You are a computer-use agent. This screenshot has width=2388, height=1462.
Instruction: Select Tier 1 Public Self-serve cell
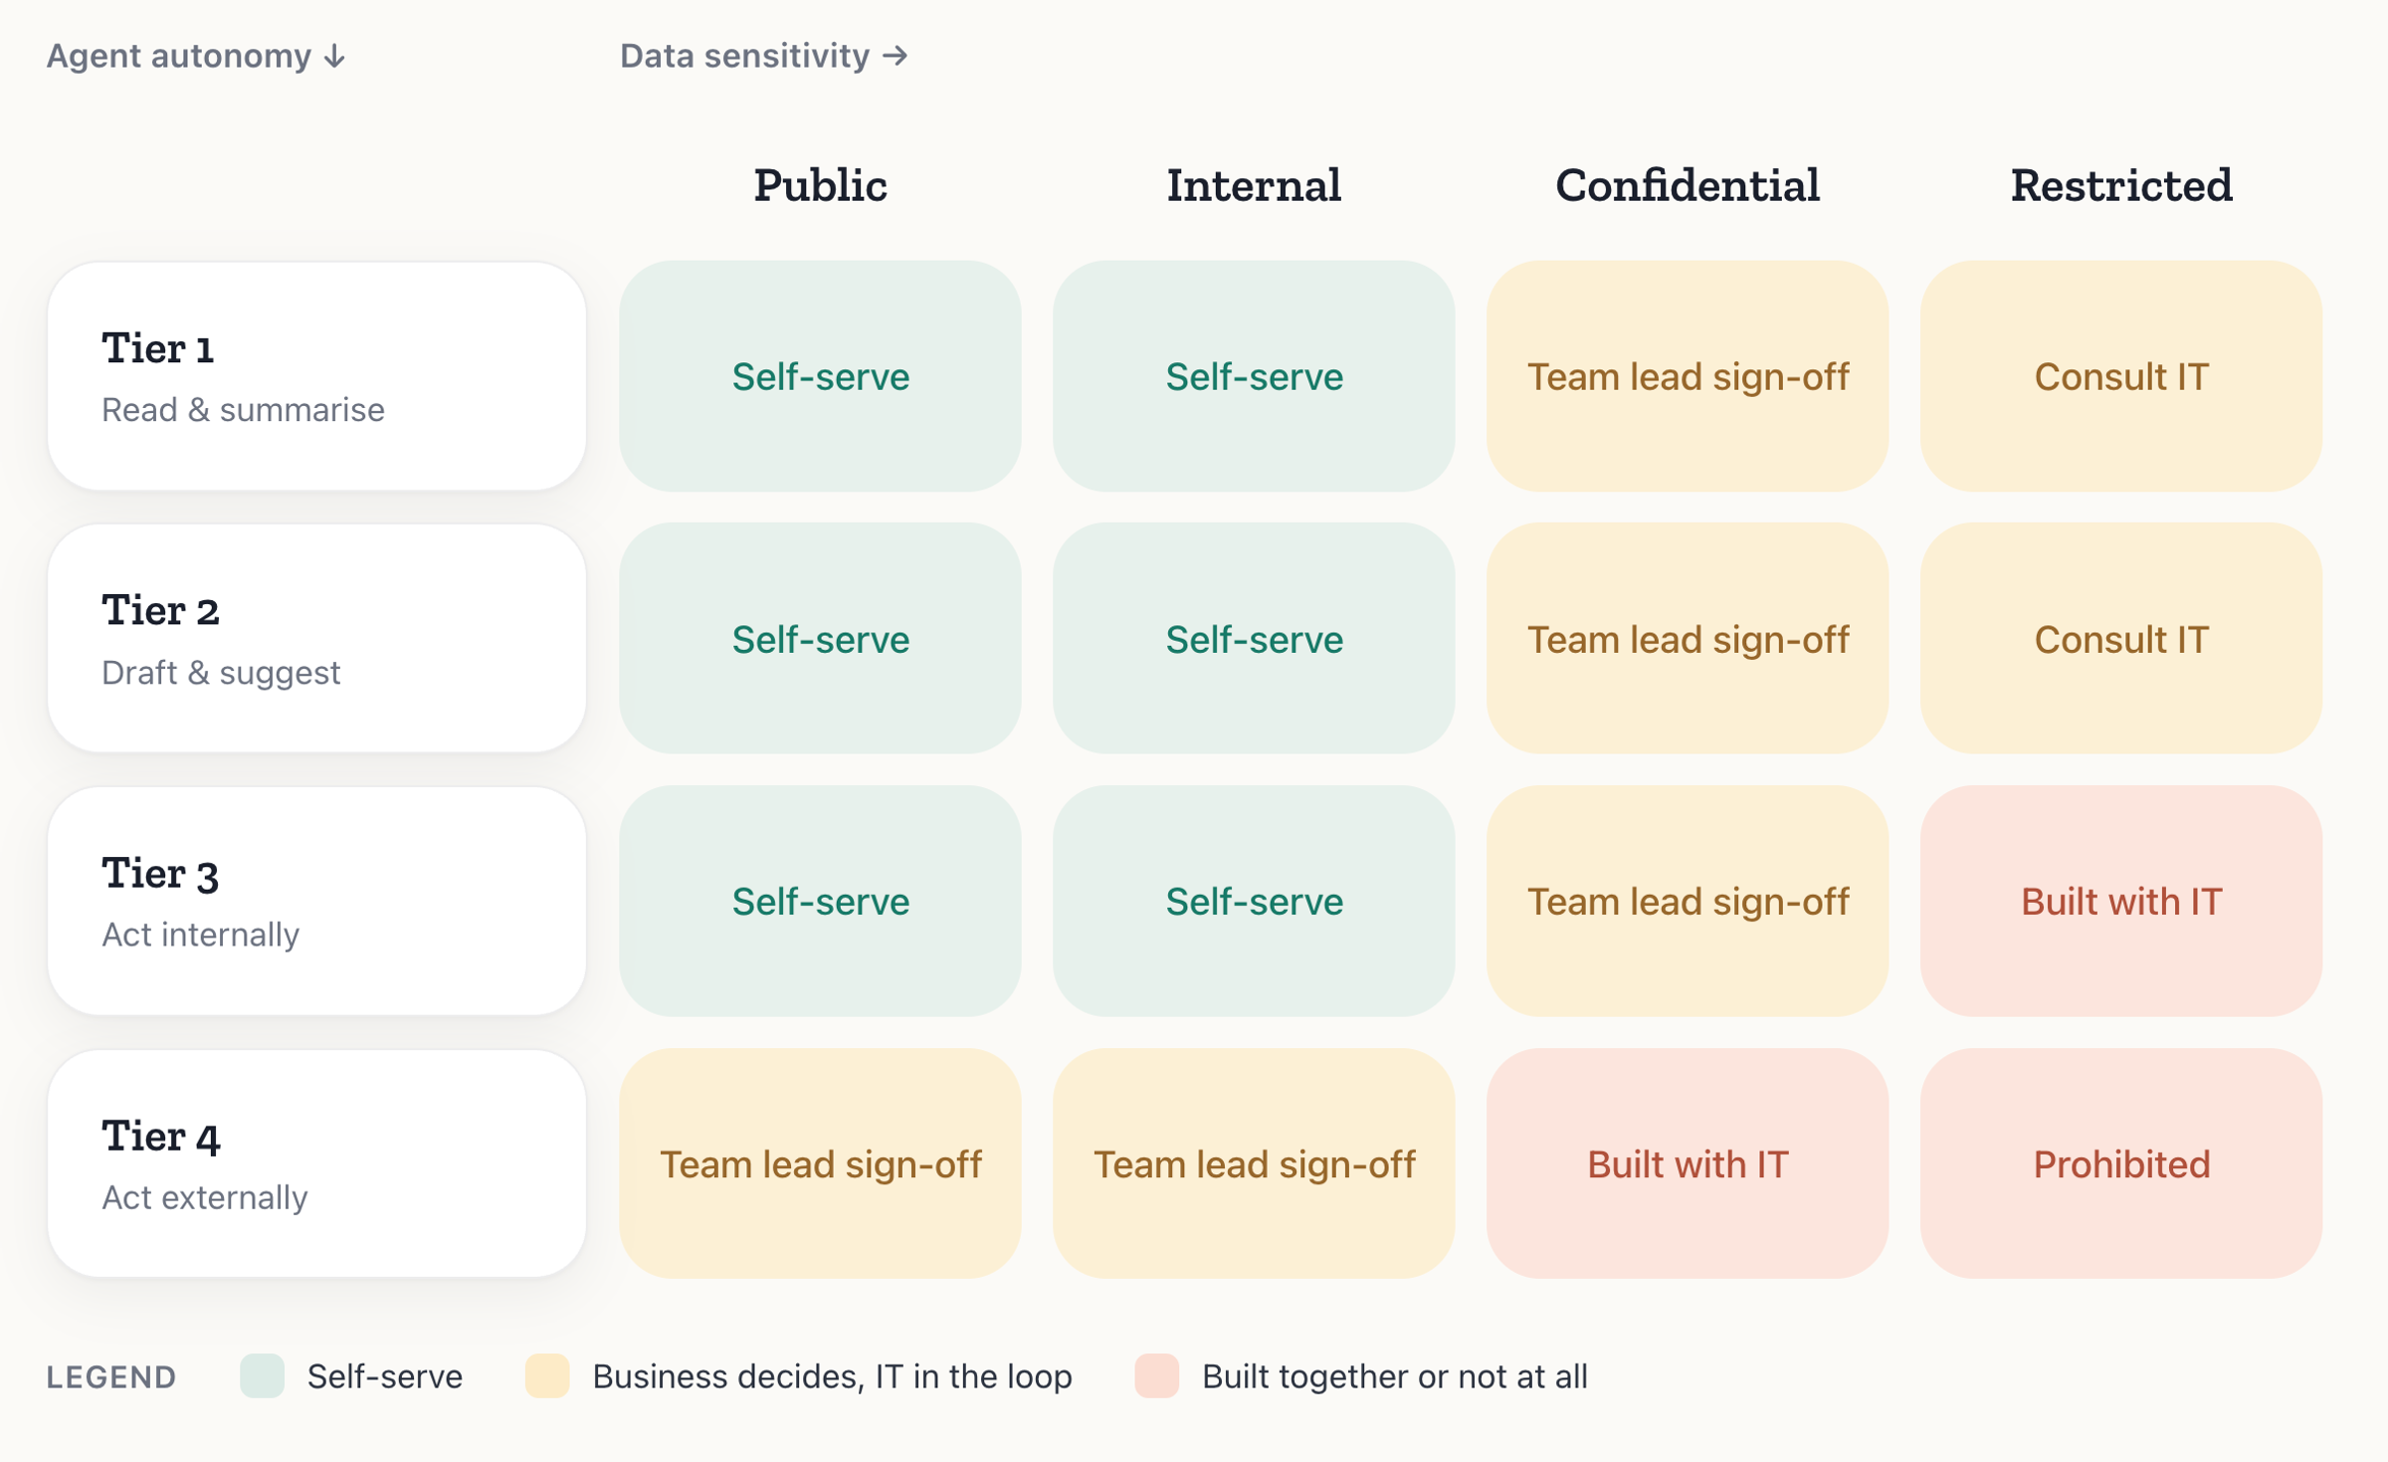(820, 376)
